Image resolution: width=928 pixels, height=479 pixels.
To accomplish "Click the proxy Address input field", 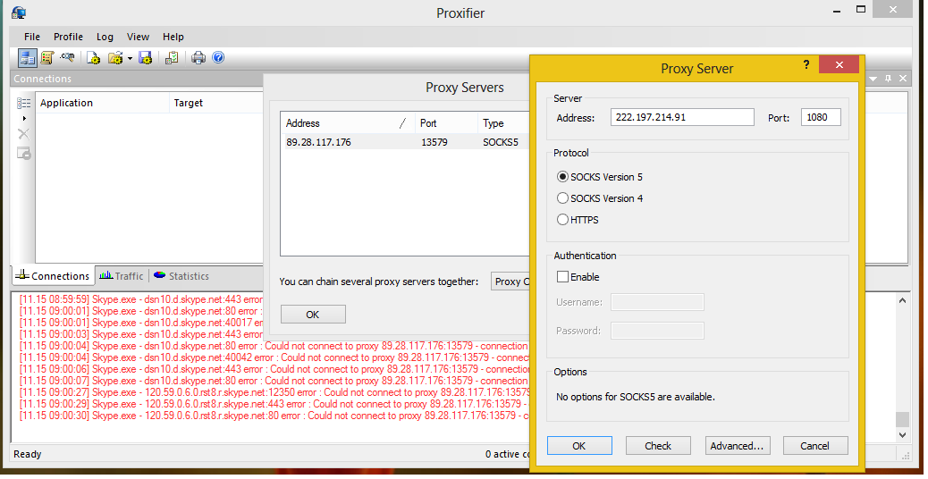I will [x=682, y=117].
